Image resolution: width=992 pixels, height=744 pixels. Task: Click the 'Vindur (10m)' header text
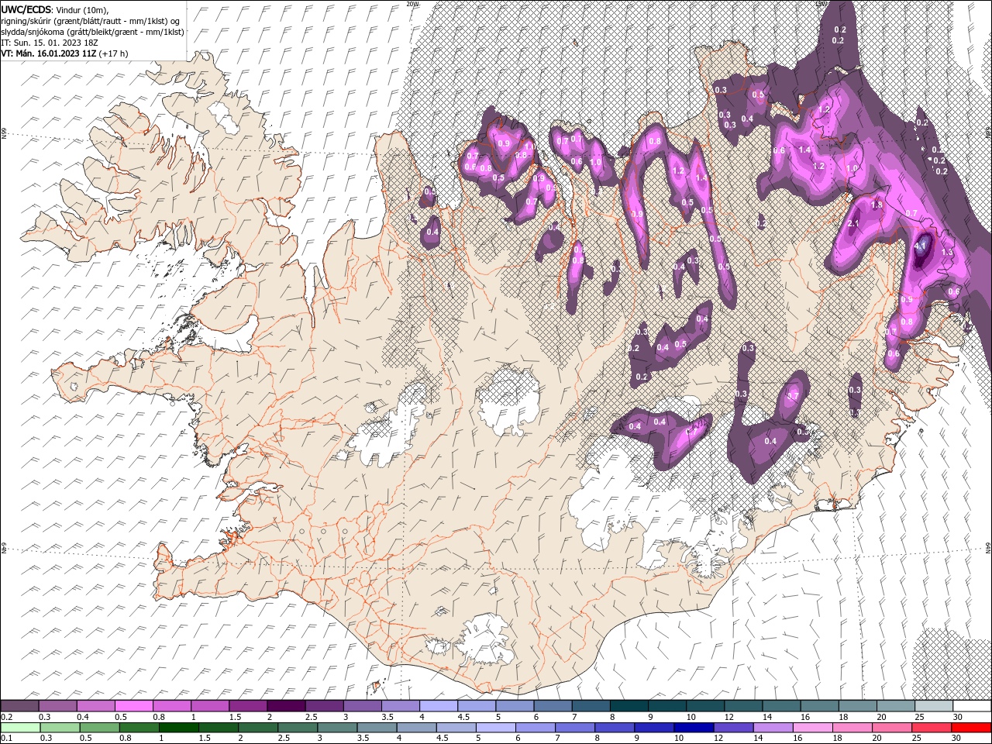(x=83, y=9)
